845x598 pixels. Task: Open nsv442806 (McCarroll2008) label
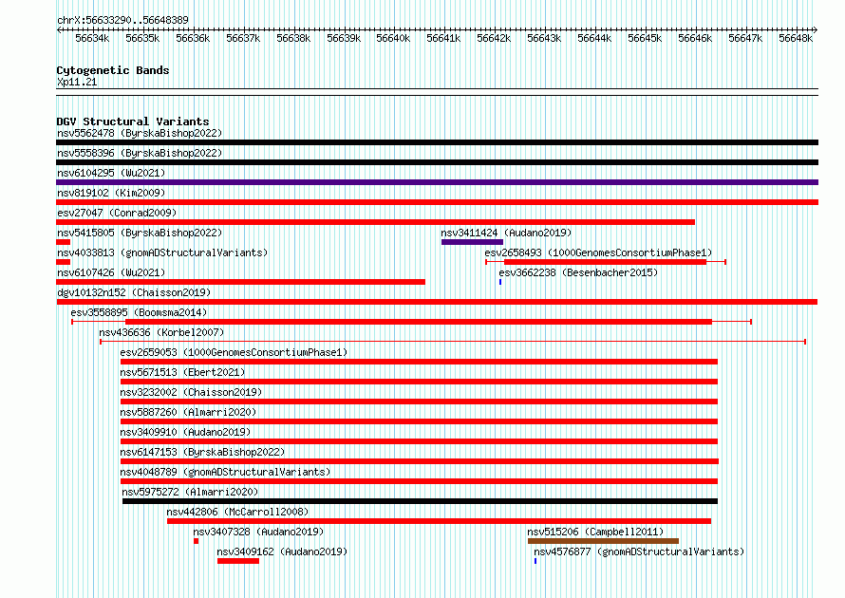(237, 512)
